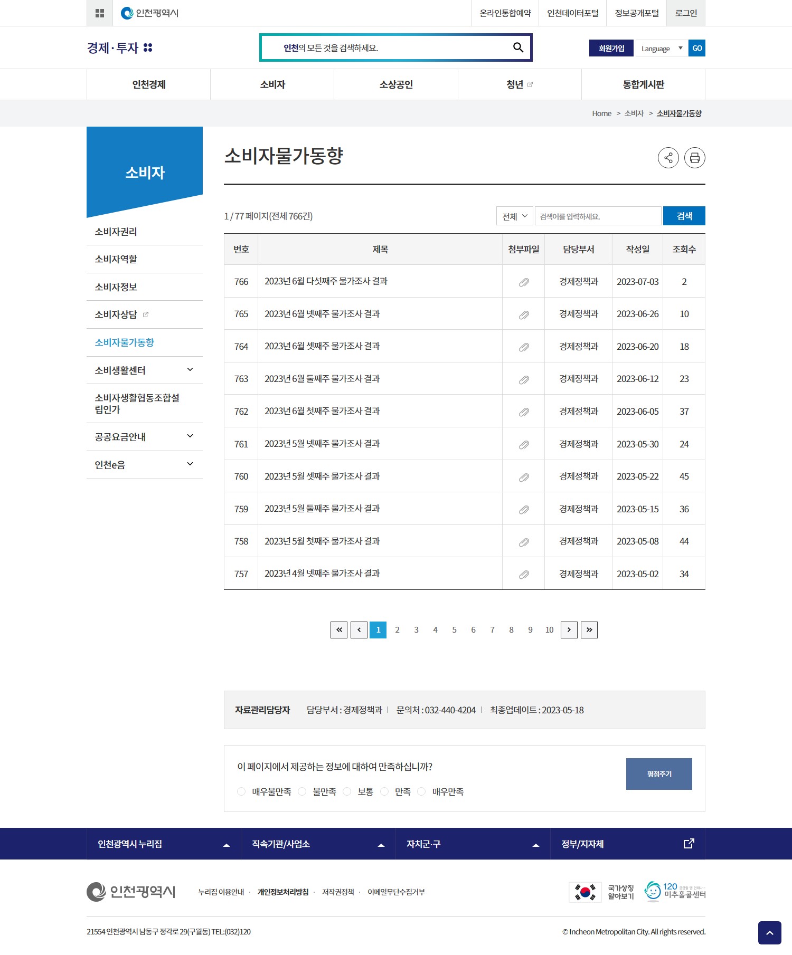Click the share icon button
792x955 pixels.
coord(668,158)
